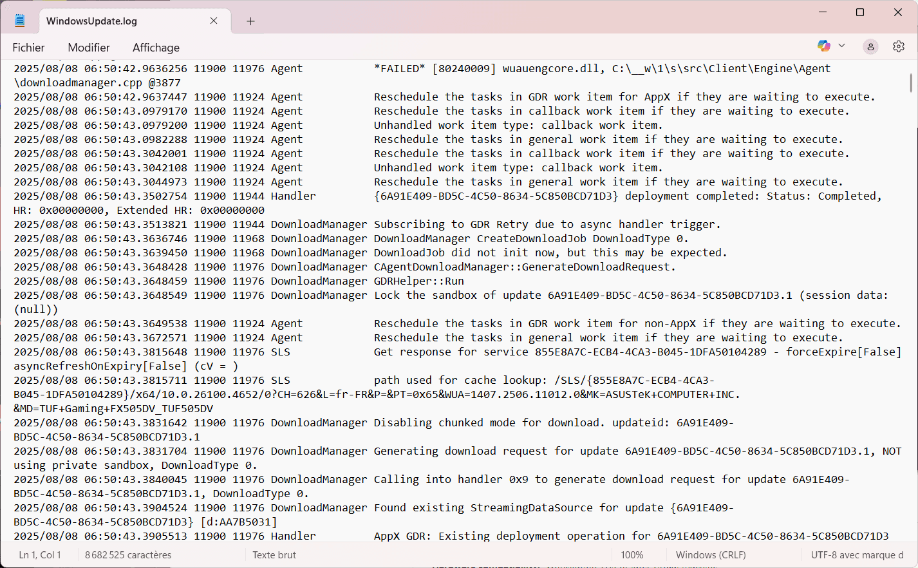This screenshot has width=918, height=568.
Task: Click Windows (CRLF) line ending indicator
Action: coord(711,555)
